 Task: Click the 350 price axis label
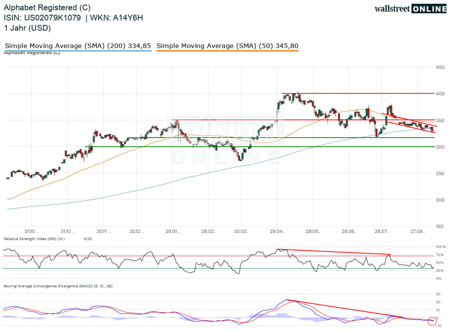[x=440, y=120]
